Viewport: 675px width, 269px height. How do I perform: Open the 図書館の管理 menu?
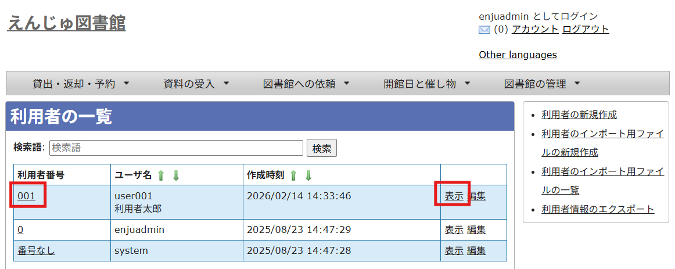542,84
